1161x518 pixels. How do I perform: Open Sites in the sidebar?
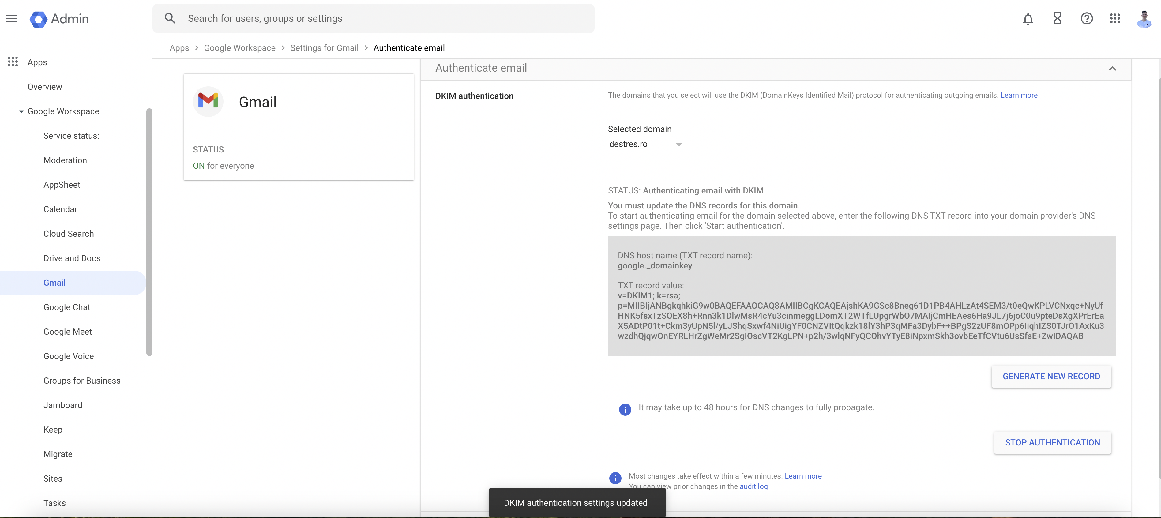(x=53, y=479)
